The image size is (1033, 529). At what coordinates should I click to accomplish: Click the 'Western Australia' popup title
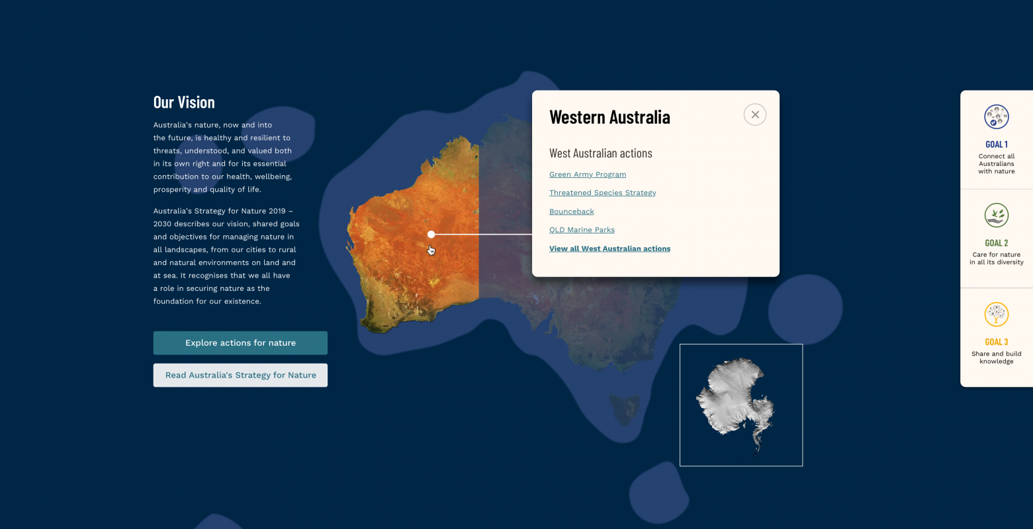[609, 117]
